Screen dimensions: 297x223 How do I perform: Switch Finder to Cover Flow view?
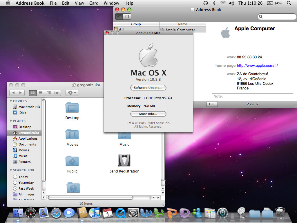pyautogui.click(x=57, y=93)
